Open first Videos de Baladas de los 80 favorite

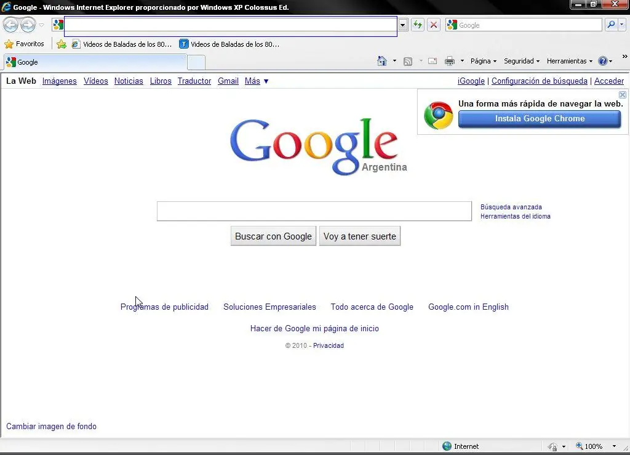(x=122, y=44)
